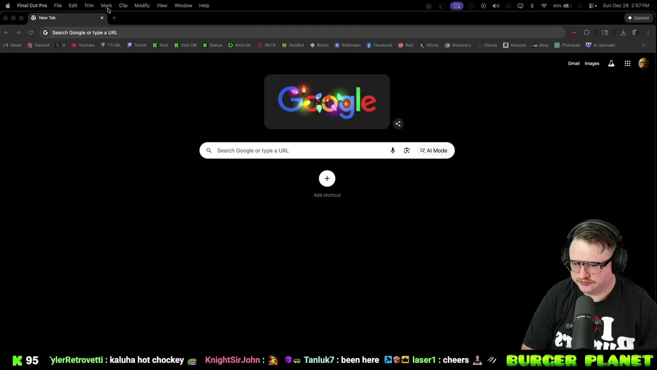Open the Discord bookmark
657x370 pixels.
[x=38, y=45]
